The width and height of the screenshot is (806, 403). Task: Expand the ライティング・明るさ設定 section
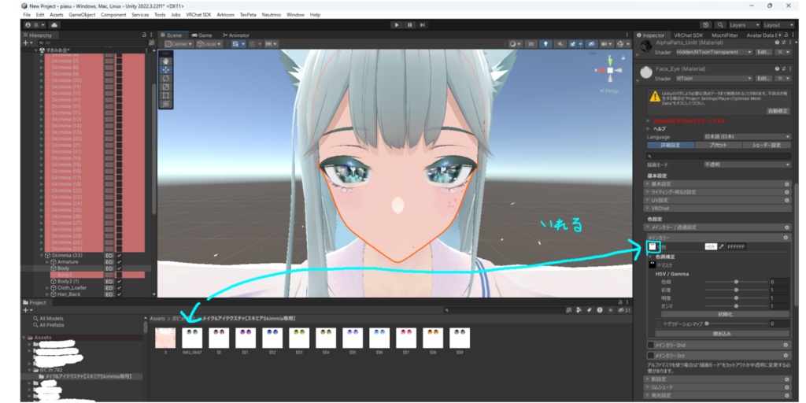(718, 192)
